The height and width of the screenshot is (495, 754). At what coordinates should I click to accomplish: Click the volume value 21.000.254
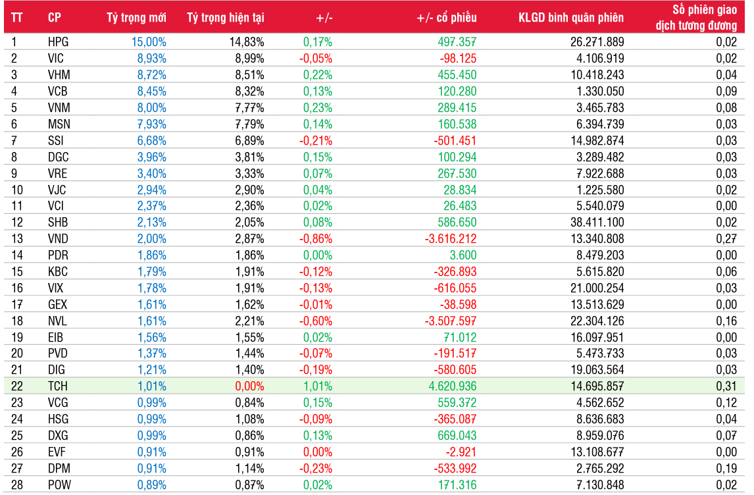pyautogui.click(x=597, y=288)
